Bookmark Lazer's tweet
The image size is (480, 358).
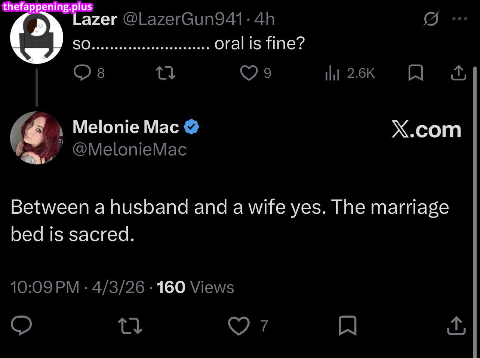pos(415,73)
